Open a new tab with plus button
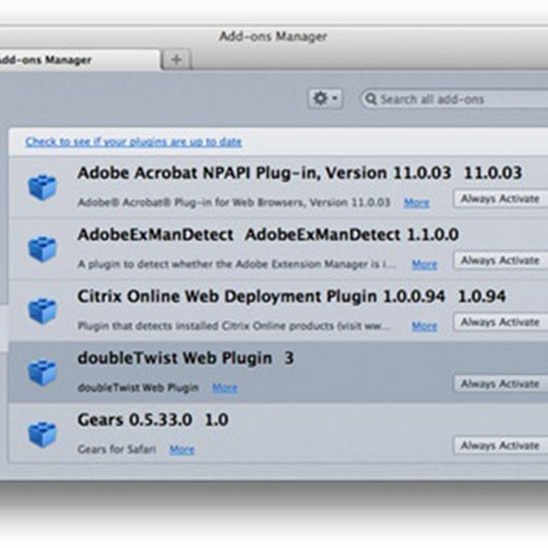 [x=177, y=60]
